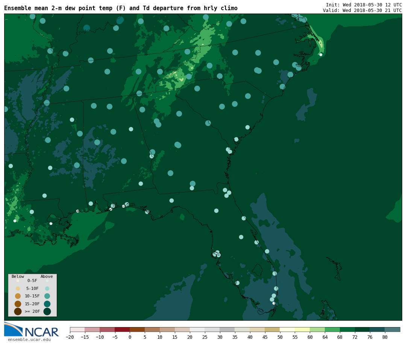The height and width of the screenshot is (344, 406).
Task: Click the "0-5F" legend label
Action: (32, 280)
